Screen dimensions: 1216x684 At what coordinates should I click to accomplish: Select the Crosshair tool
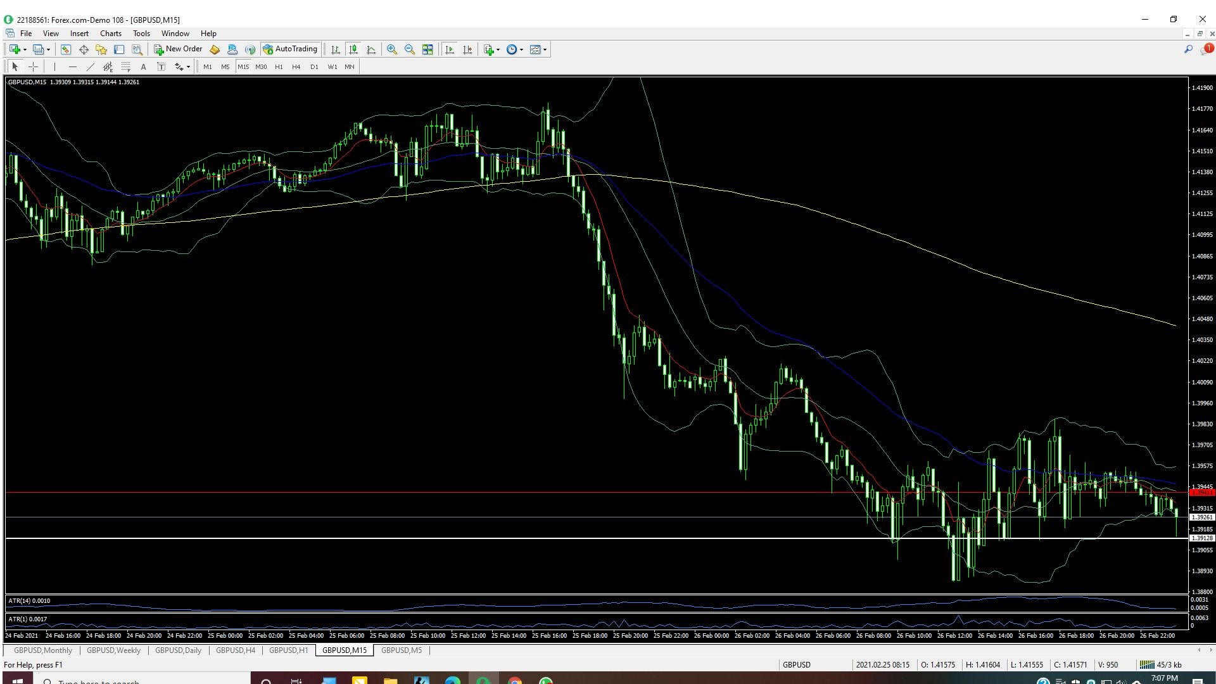coord(34,66)
